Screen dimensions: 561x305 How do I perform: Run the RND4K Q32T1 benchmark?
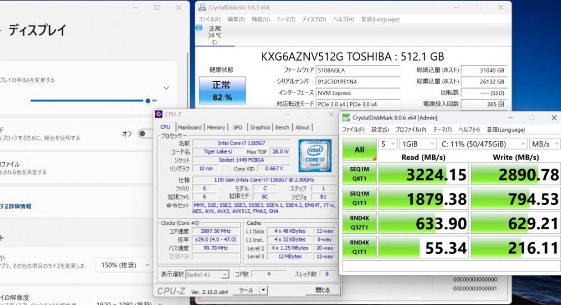pos(359,223)
